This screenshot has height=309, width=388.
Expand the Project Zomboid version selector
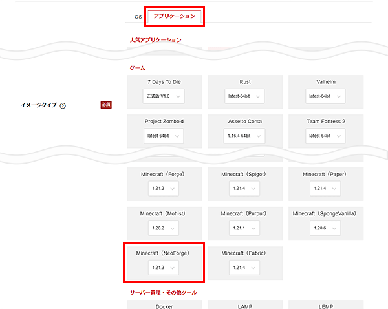point(164,136)
